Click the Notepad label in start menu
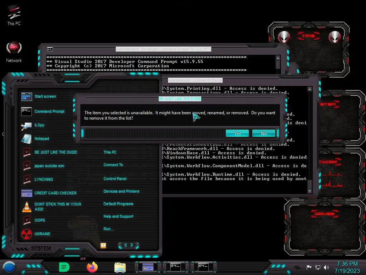 pyautogui.click(x=42, y=139)
